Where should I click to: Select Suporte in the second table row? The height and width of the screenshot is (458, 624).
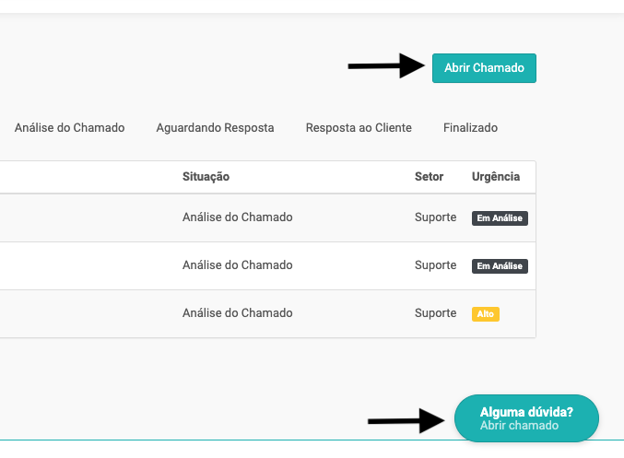(x=435, y=265)
